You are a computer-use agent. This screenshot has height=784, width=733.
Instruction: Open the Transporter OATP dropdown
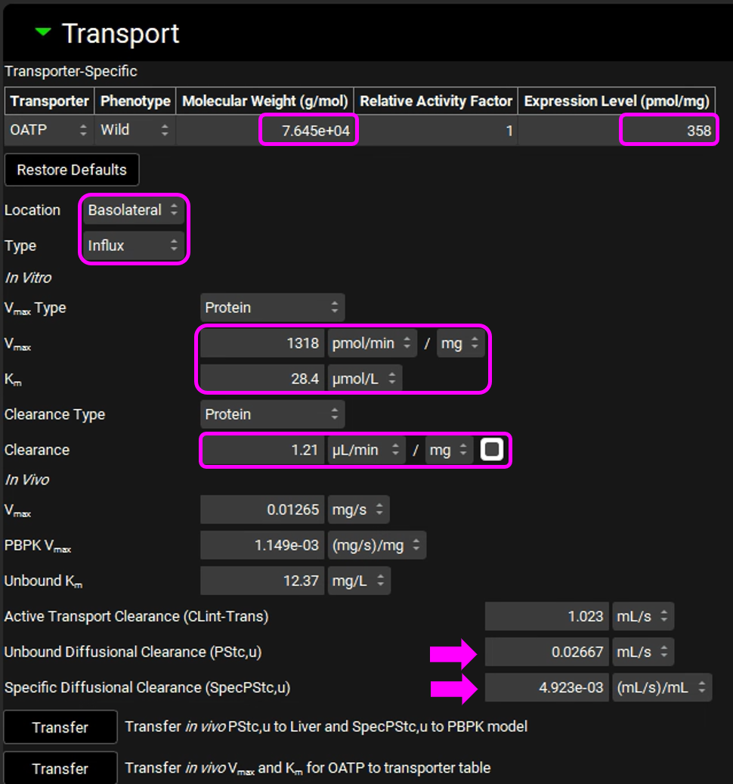[49, 130]
